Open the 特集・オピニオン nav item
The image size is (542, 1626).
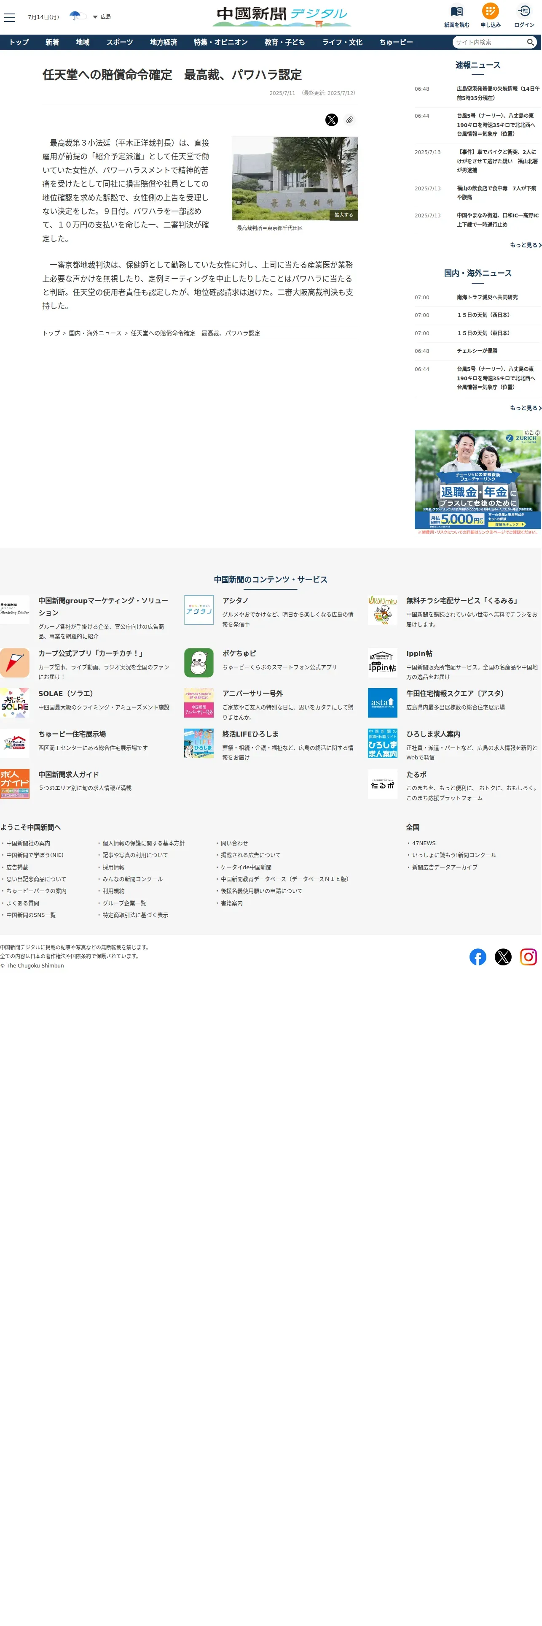pyautogui.click(x=220, y=42)
